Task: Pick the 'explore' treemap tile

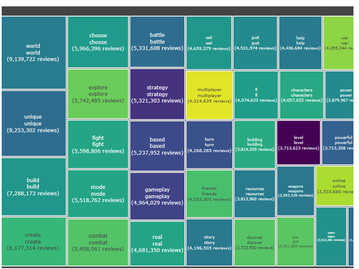Action: pos(98,94)
